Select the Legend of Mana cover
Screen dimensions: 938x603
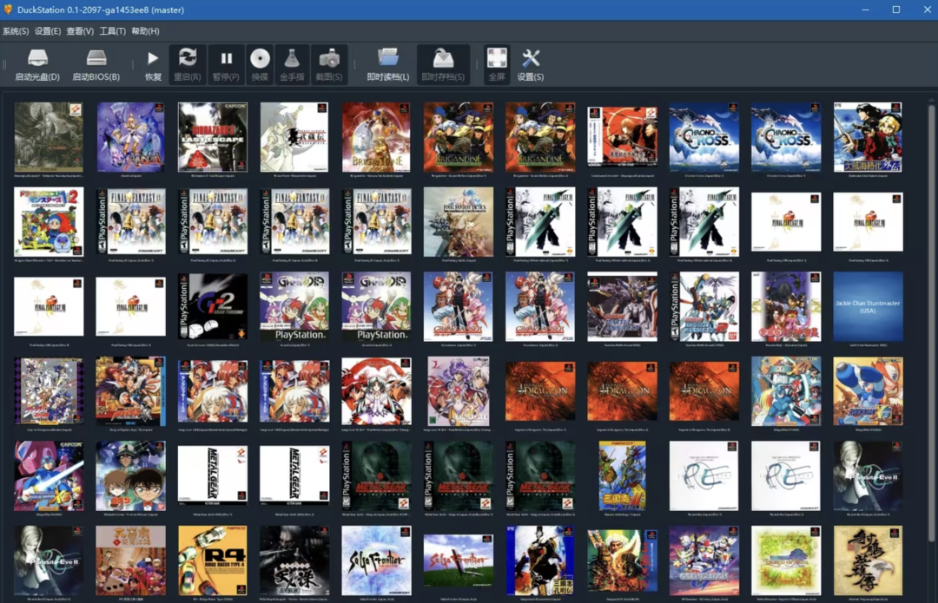coord(786,561)
